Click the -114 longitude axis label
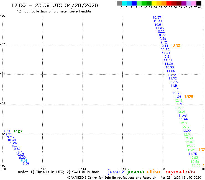Image resolution: width=205 pixels, height=180 pixels. tap(83, 169)
